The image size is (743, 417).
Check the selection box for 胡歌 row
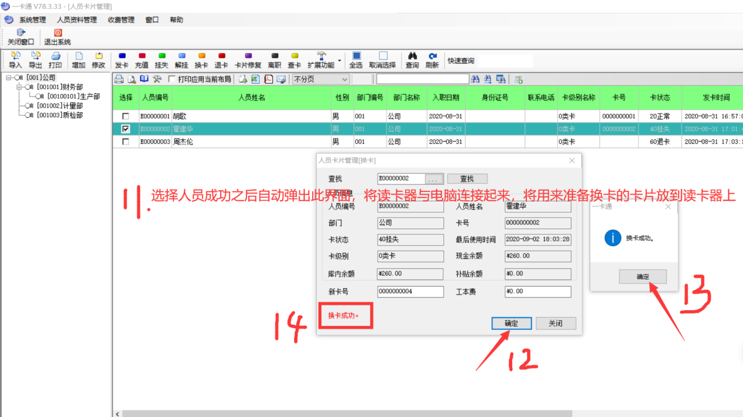point(125,116)
